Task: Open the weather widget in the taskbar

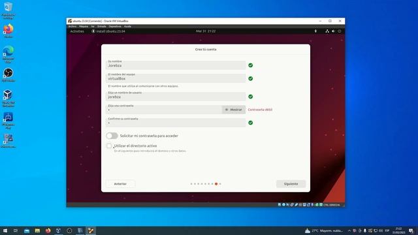Action: 324,230
